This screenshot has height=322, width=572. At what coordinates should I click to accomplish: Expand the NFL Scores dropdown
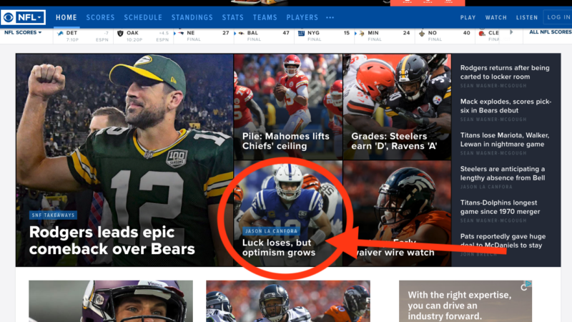pyautogui.click(x=23, y=33)
